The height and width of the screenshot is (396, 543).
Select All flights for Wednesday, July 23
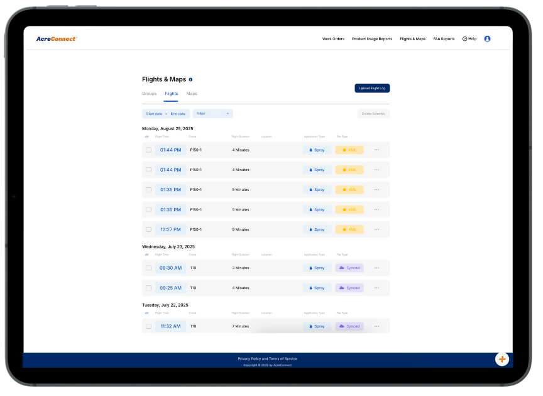click(x=146, y=255)
